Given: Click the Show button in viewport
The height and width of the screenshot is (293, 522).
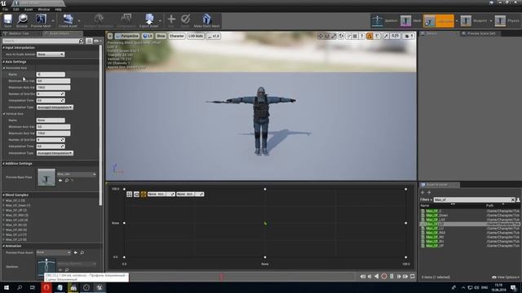Looking at the screenshot, I should pos(161,36).
